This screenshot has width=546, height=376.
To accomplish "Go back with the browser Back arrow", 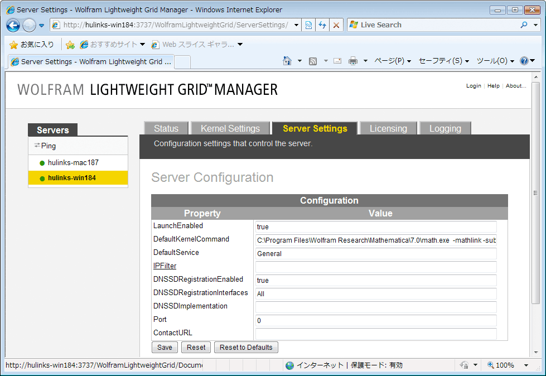I will click(13, 26).
